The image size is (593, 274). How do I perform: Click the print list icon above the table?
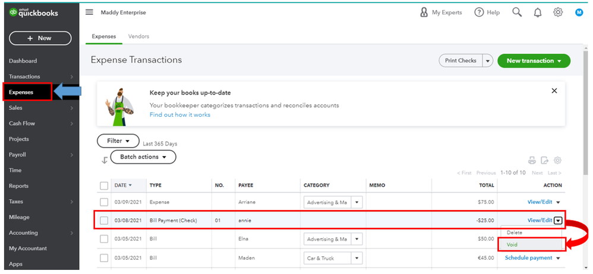[532, 160]
